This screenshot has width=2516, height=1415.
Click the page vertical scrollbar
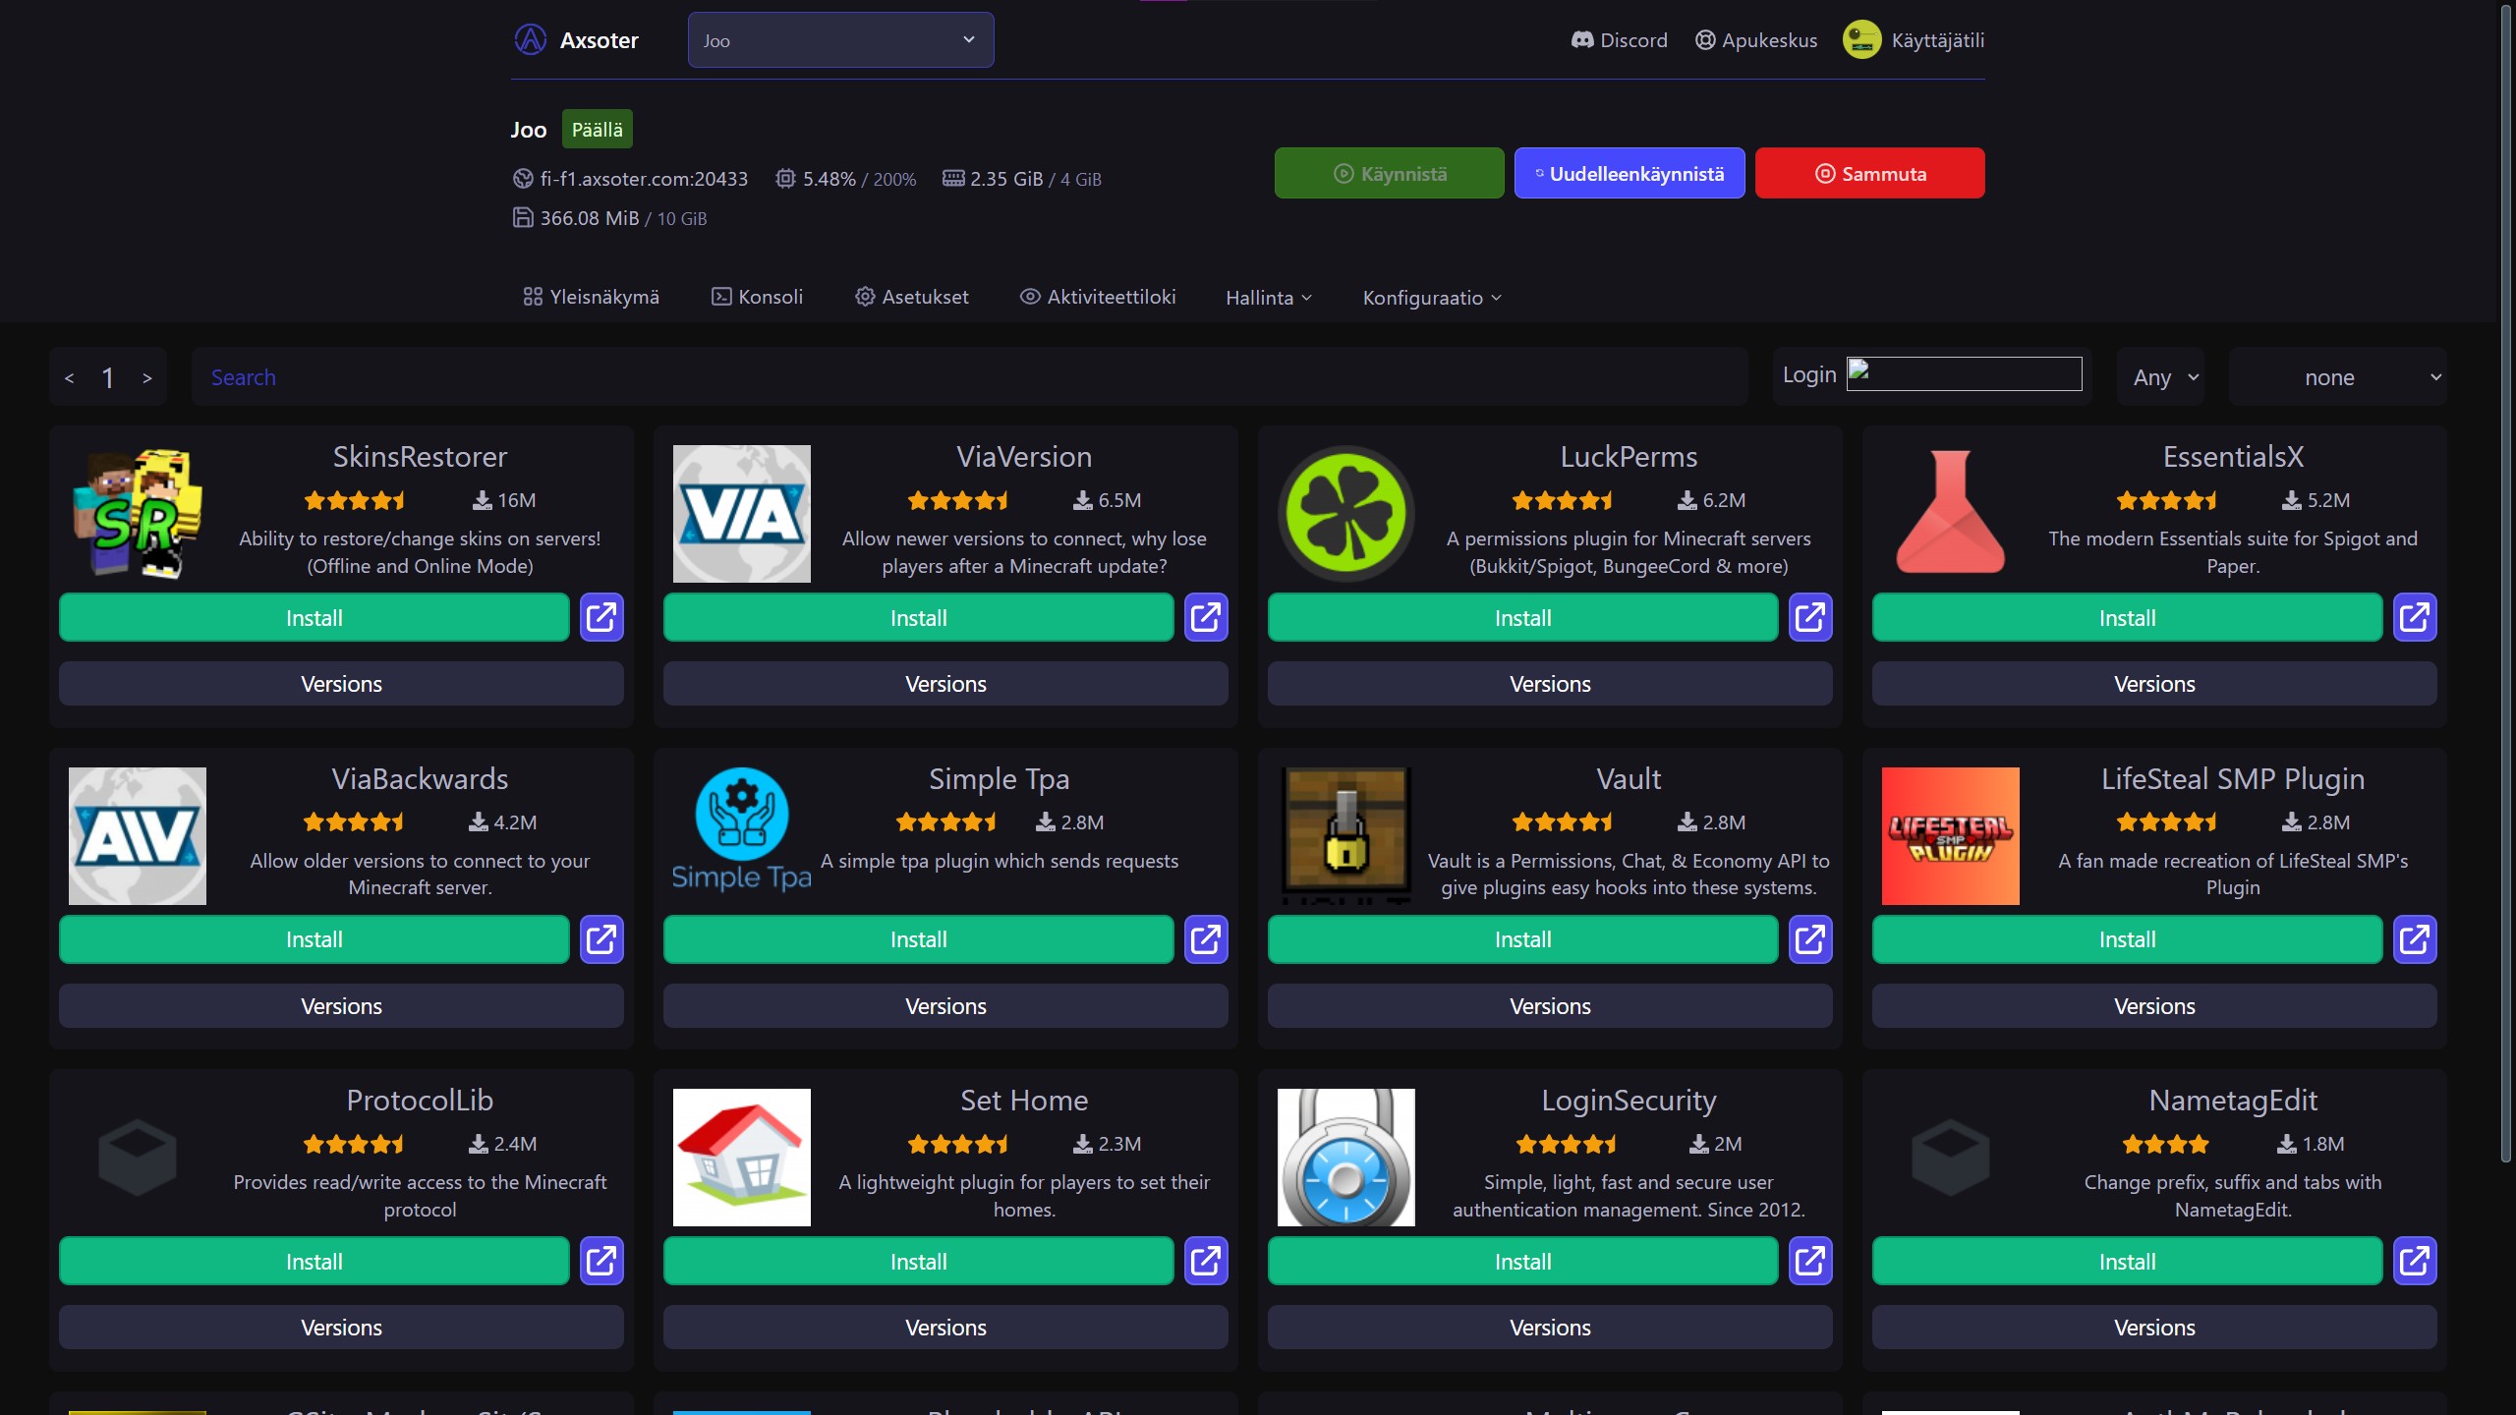(x=2506, y=585)
